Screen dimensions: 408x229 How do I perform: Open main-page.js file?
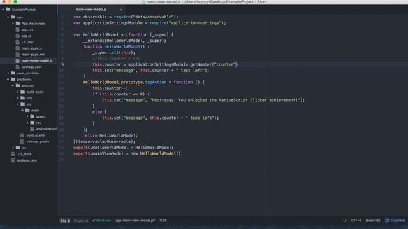click(32, 48)
